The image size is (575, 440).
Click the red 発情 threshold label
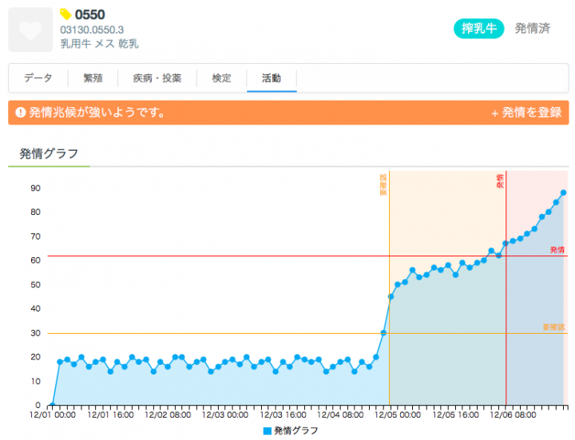pos(557,250)
